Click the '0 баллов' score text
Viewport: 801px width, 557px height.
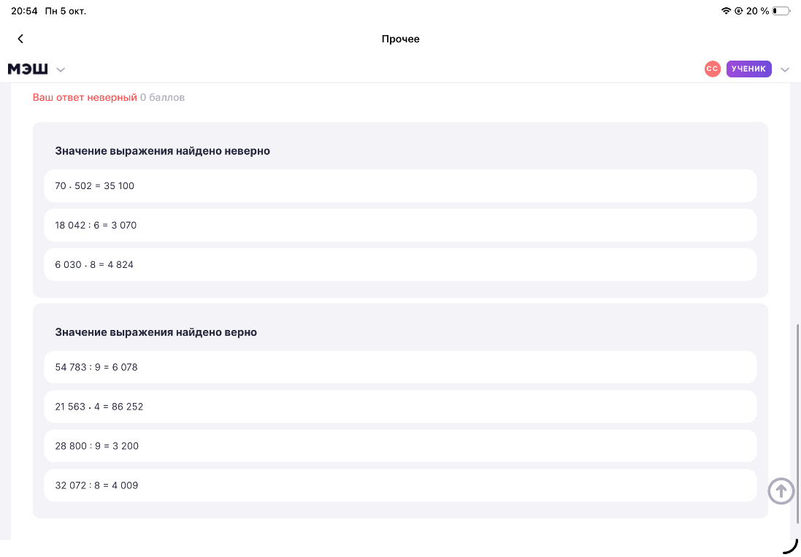(x=162, y=98)
